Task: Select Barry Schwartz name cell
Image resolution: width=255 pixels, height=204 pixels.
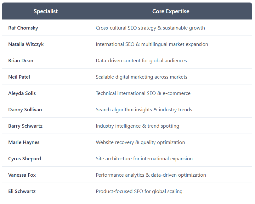Action: 25,126
